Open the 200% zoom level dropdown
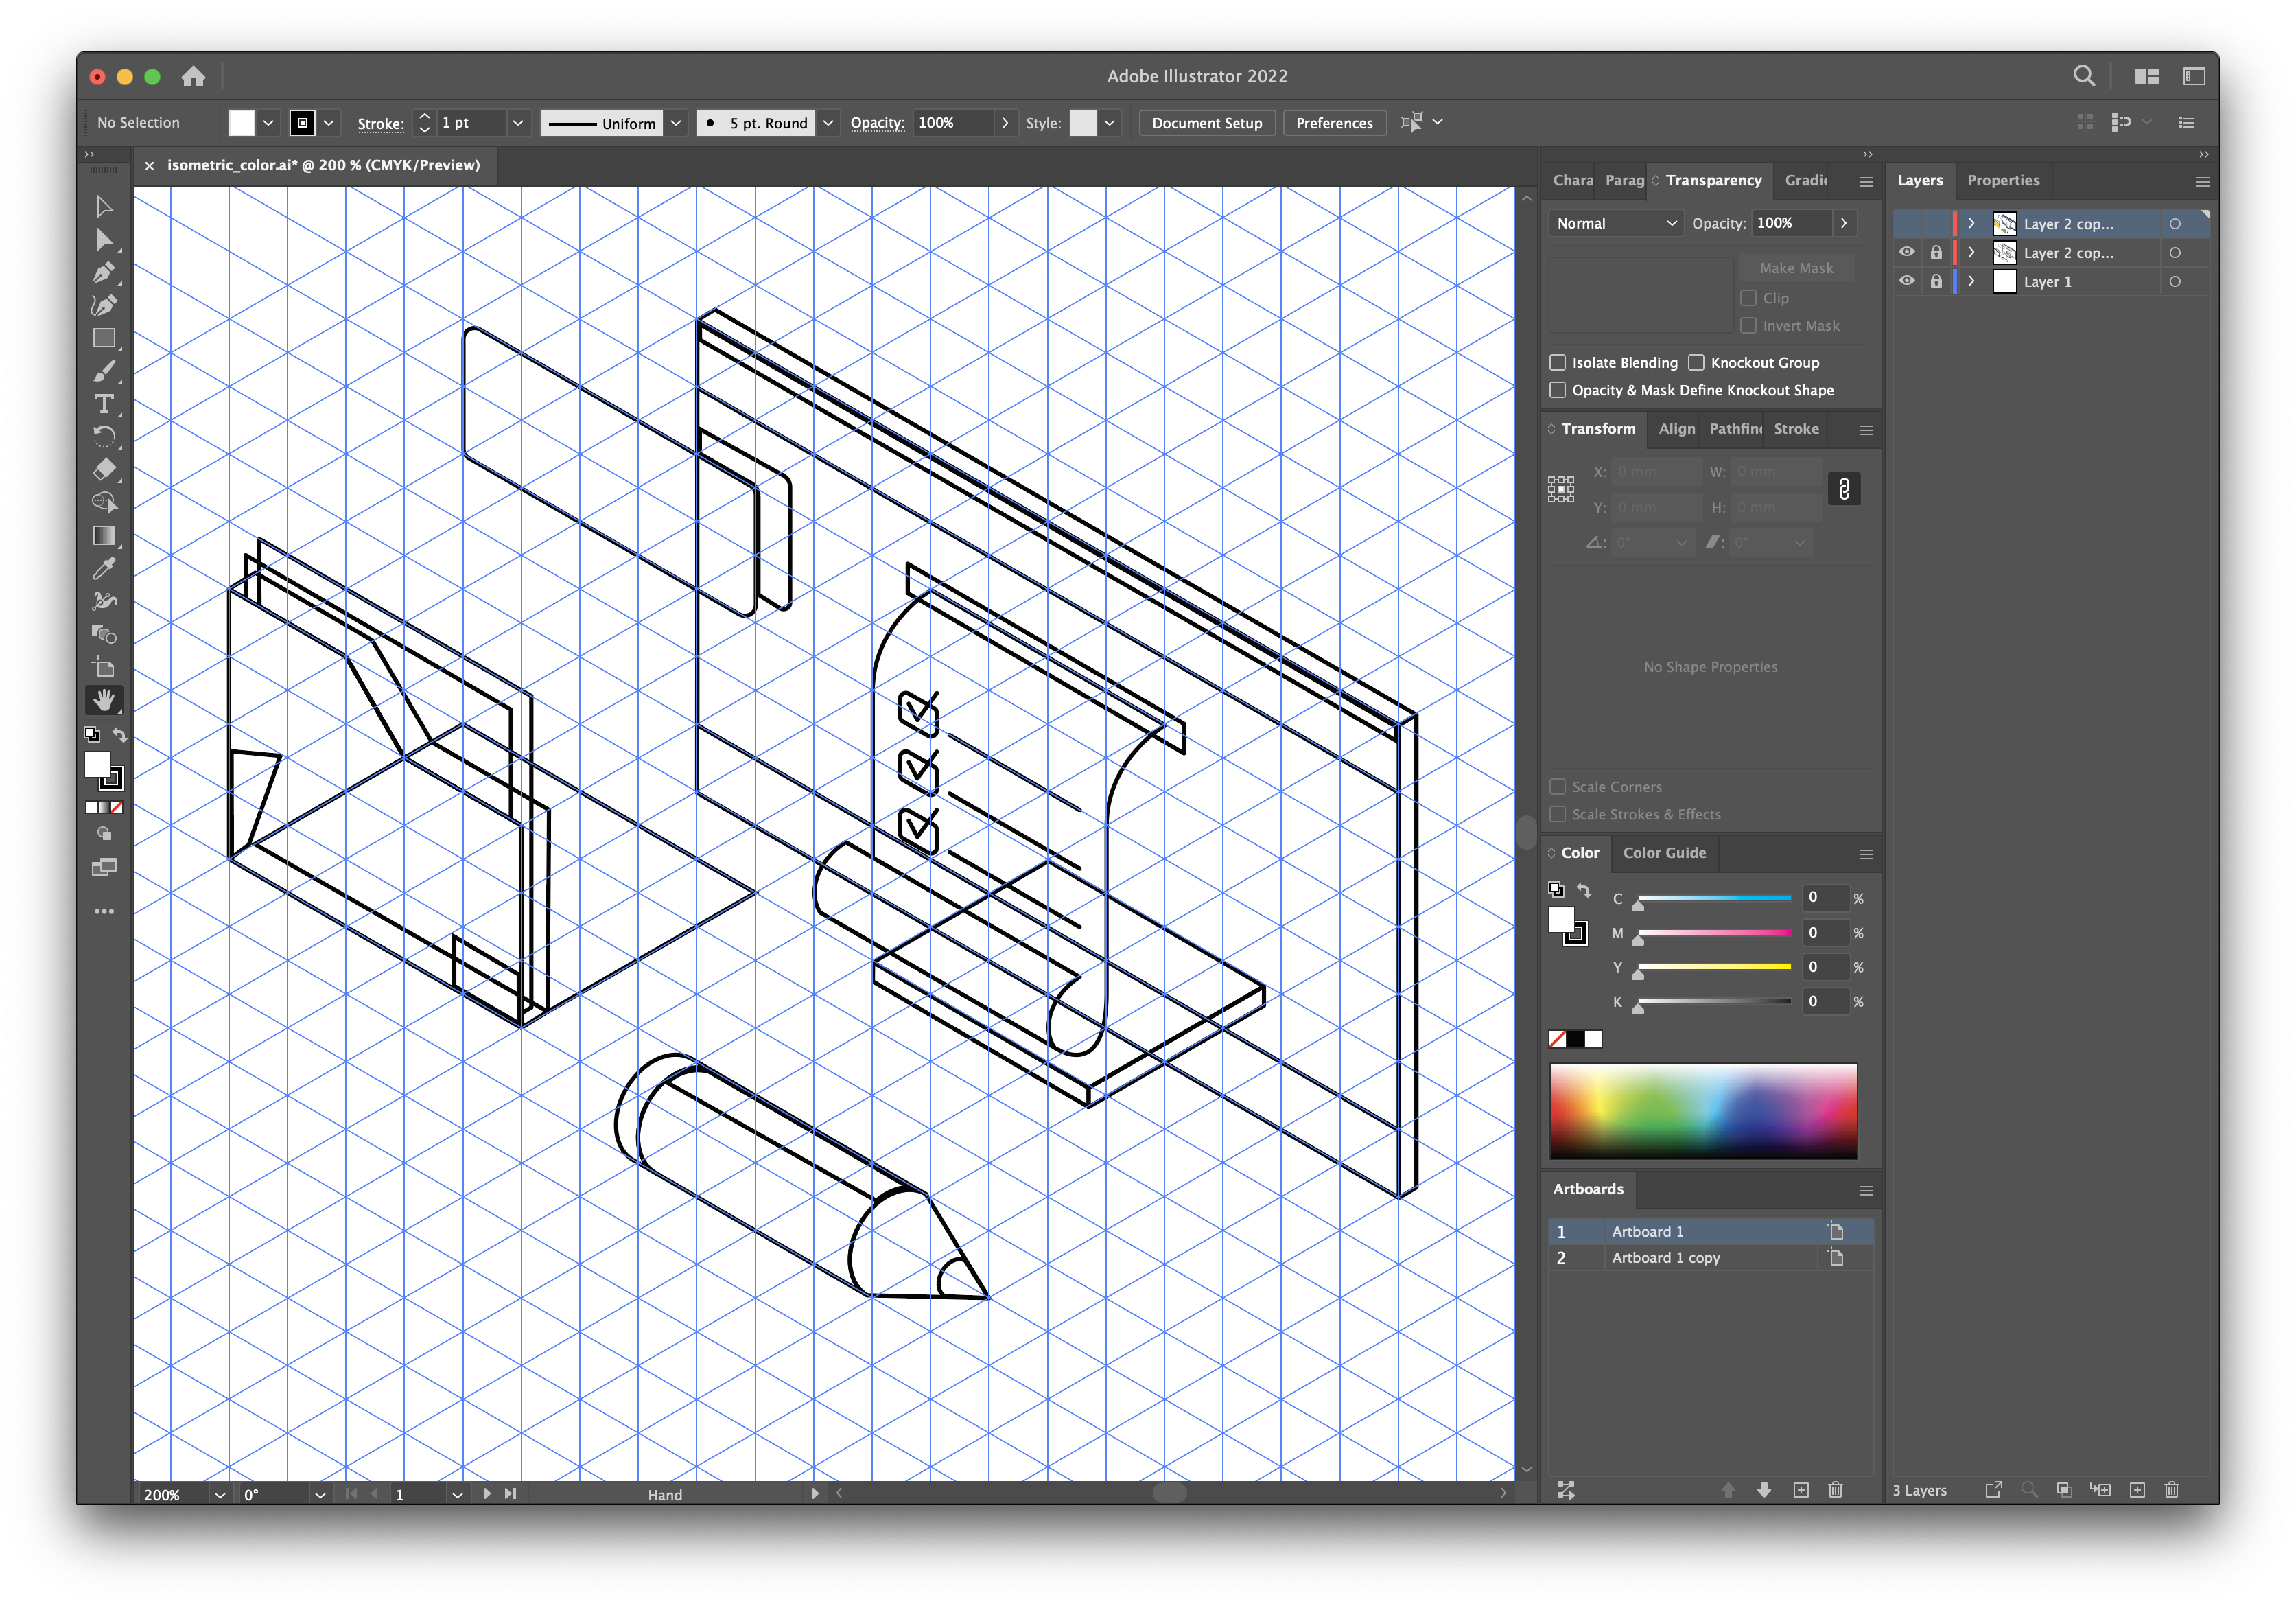Viewport: 2296px width, 1606px height. [x=219, y=1494]
